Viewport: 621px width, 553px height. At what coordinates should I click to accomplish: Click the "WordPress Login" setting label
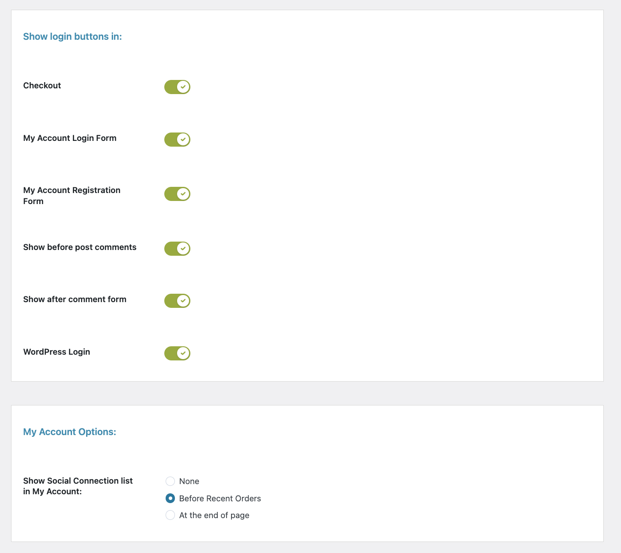57,352
